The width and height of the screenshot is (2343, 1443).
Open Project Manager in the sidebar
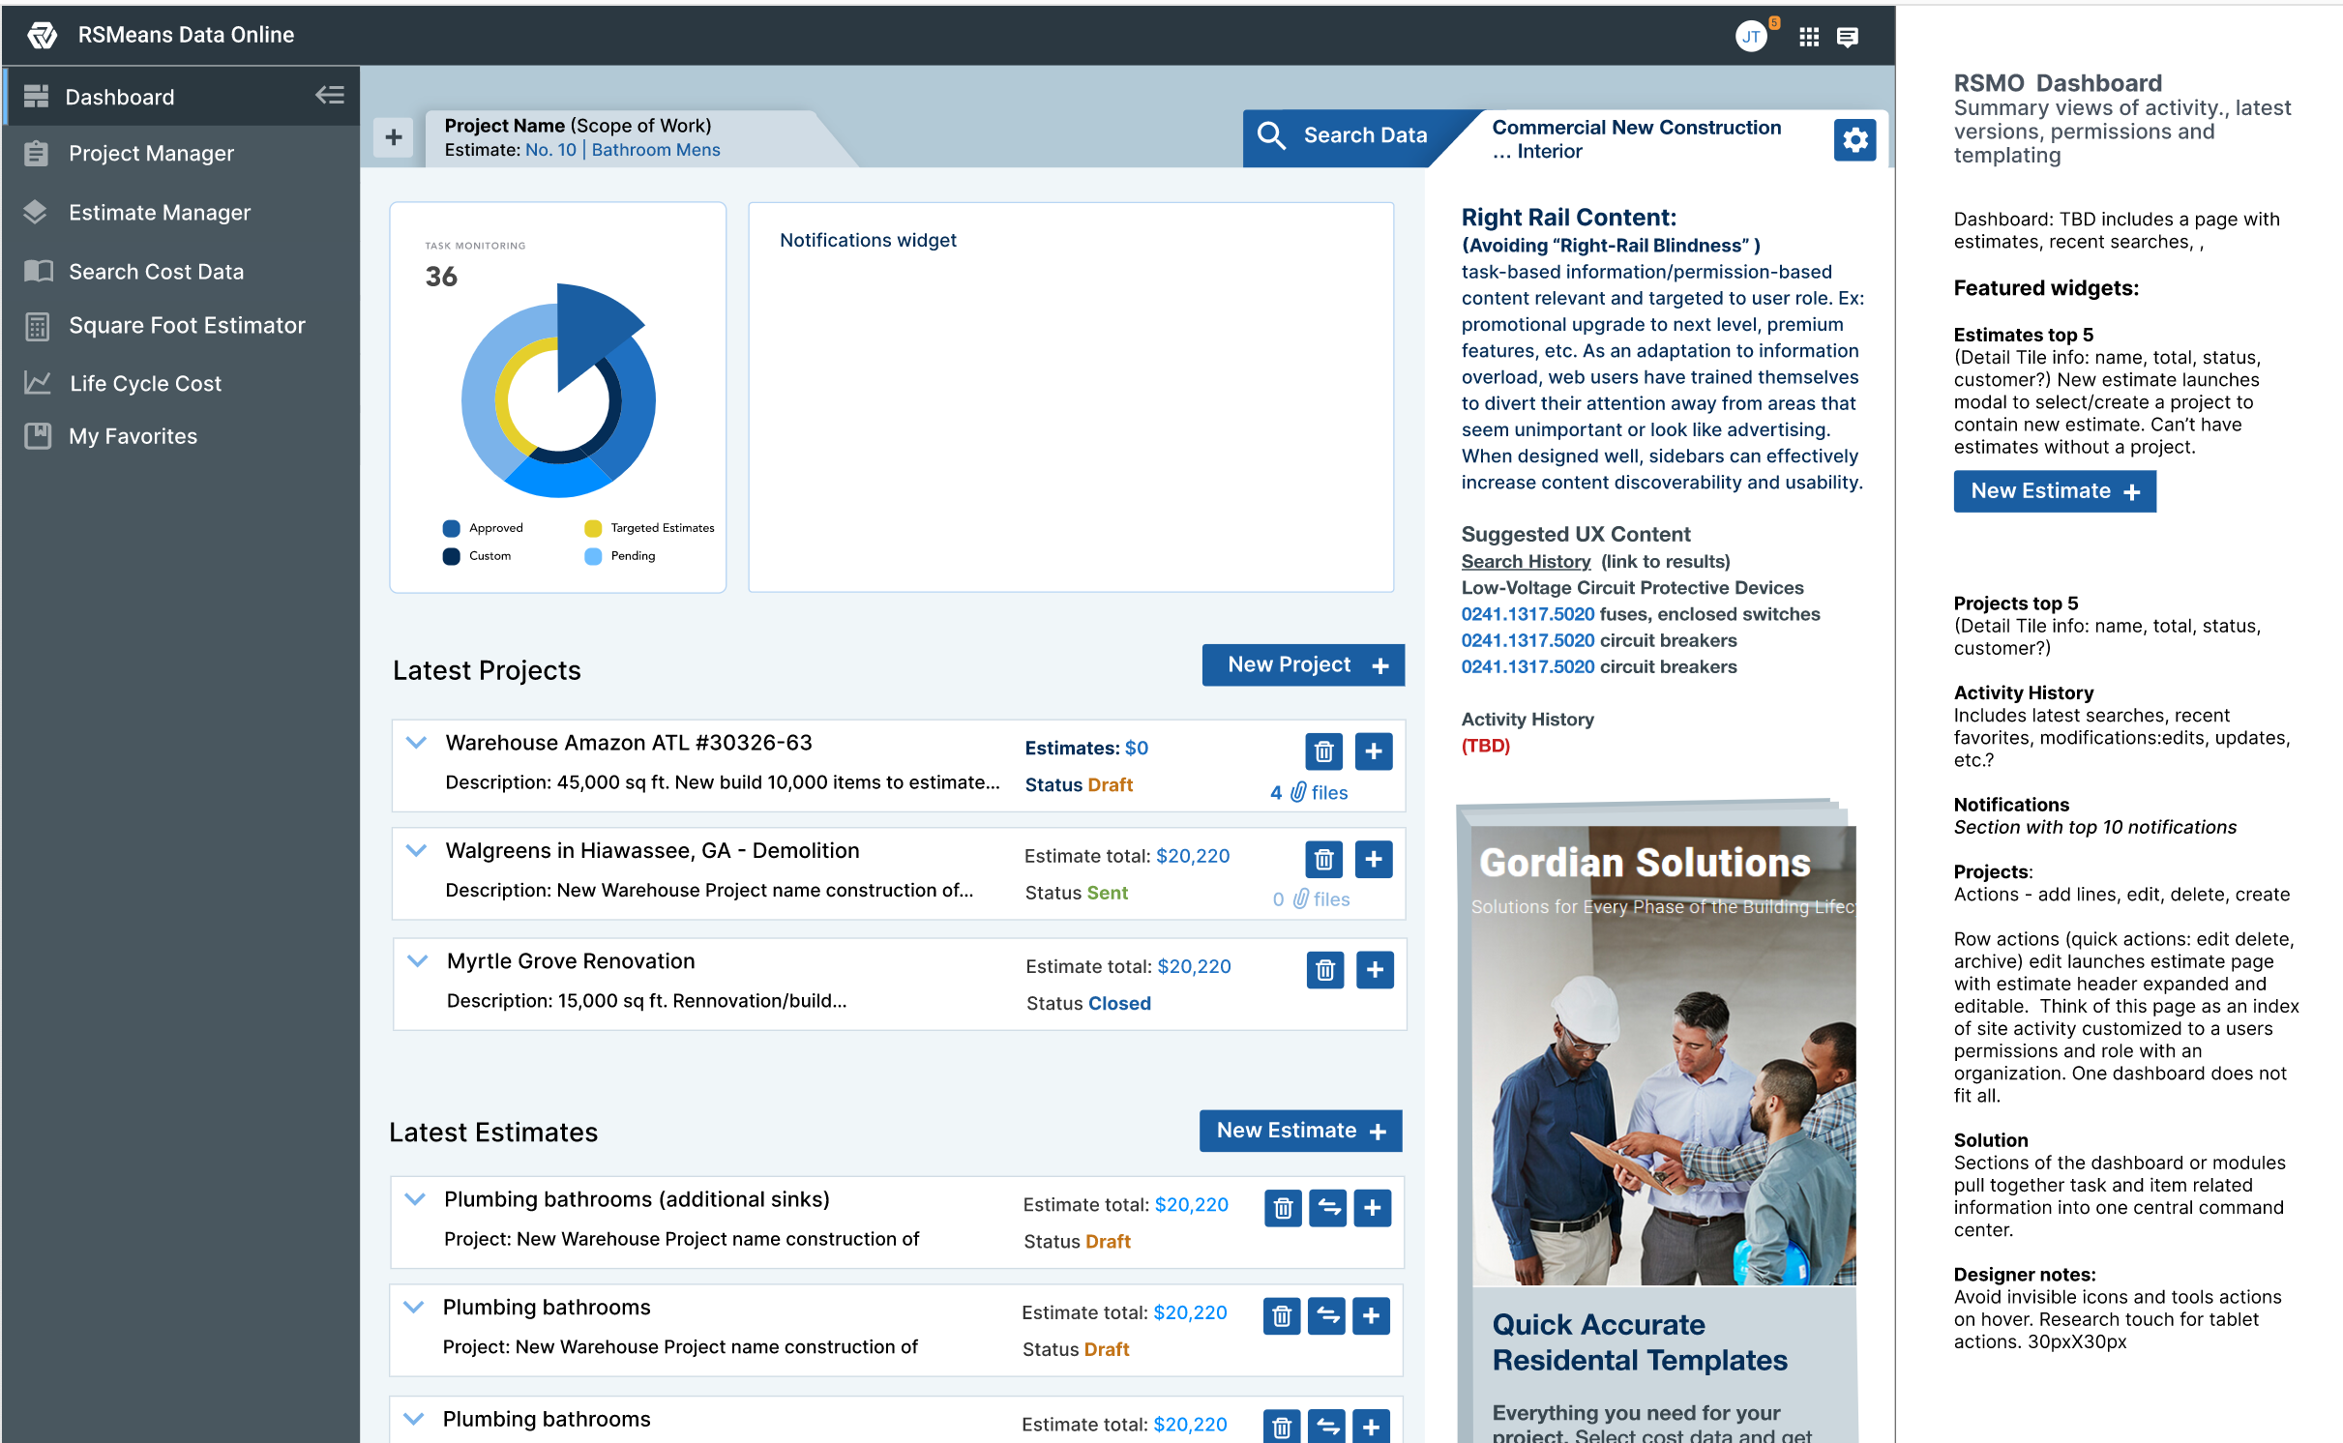coord(151,154)
